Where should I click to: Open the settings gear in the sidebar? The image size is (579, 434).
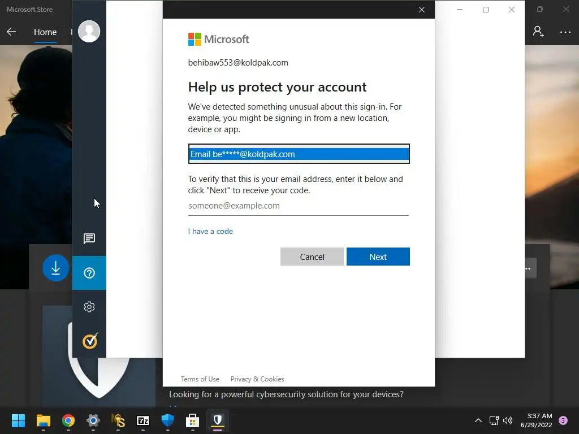click(89, 307)
